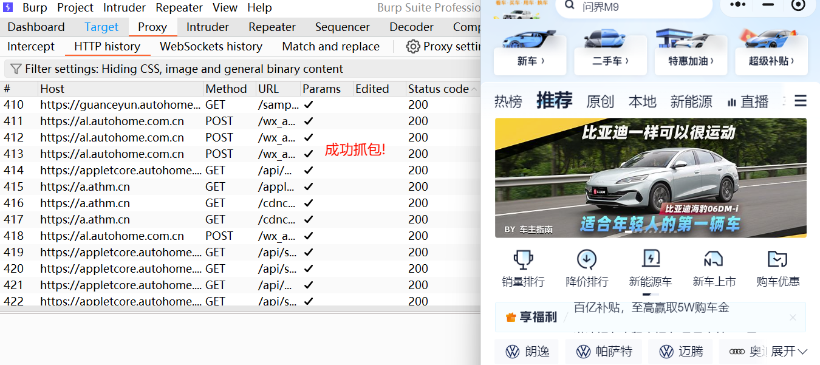Select request row number 418

(x=241, y=236)
